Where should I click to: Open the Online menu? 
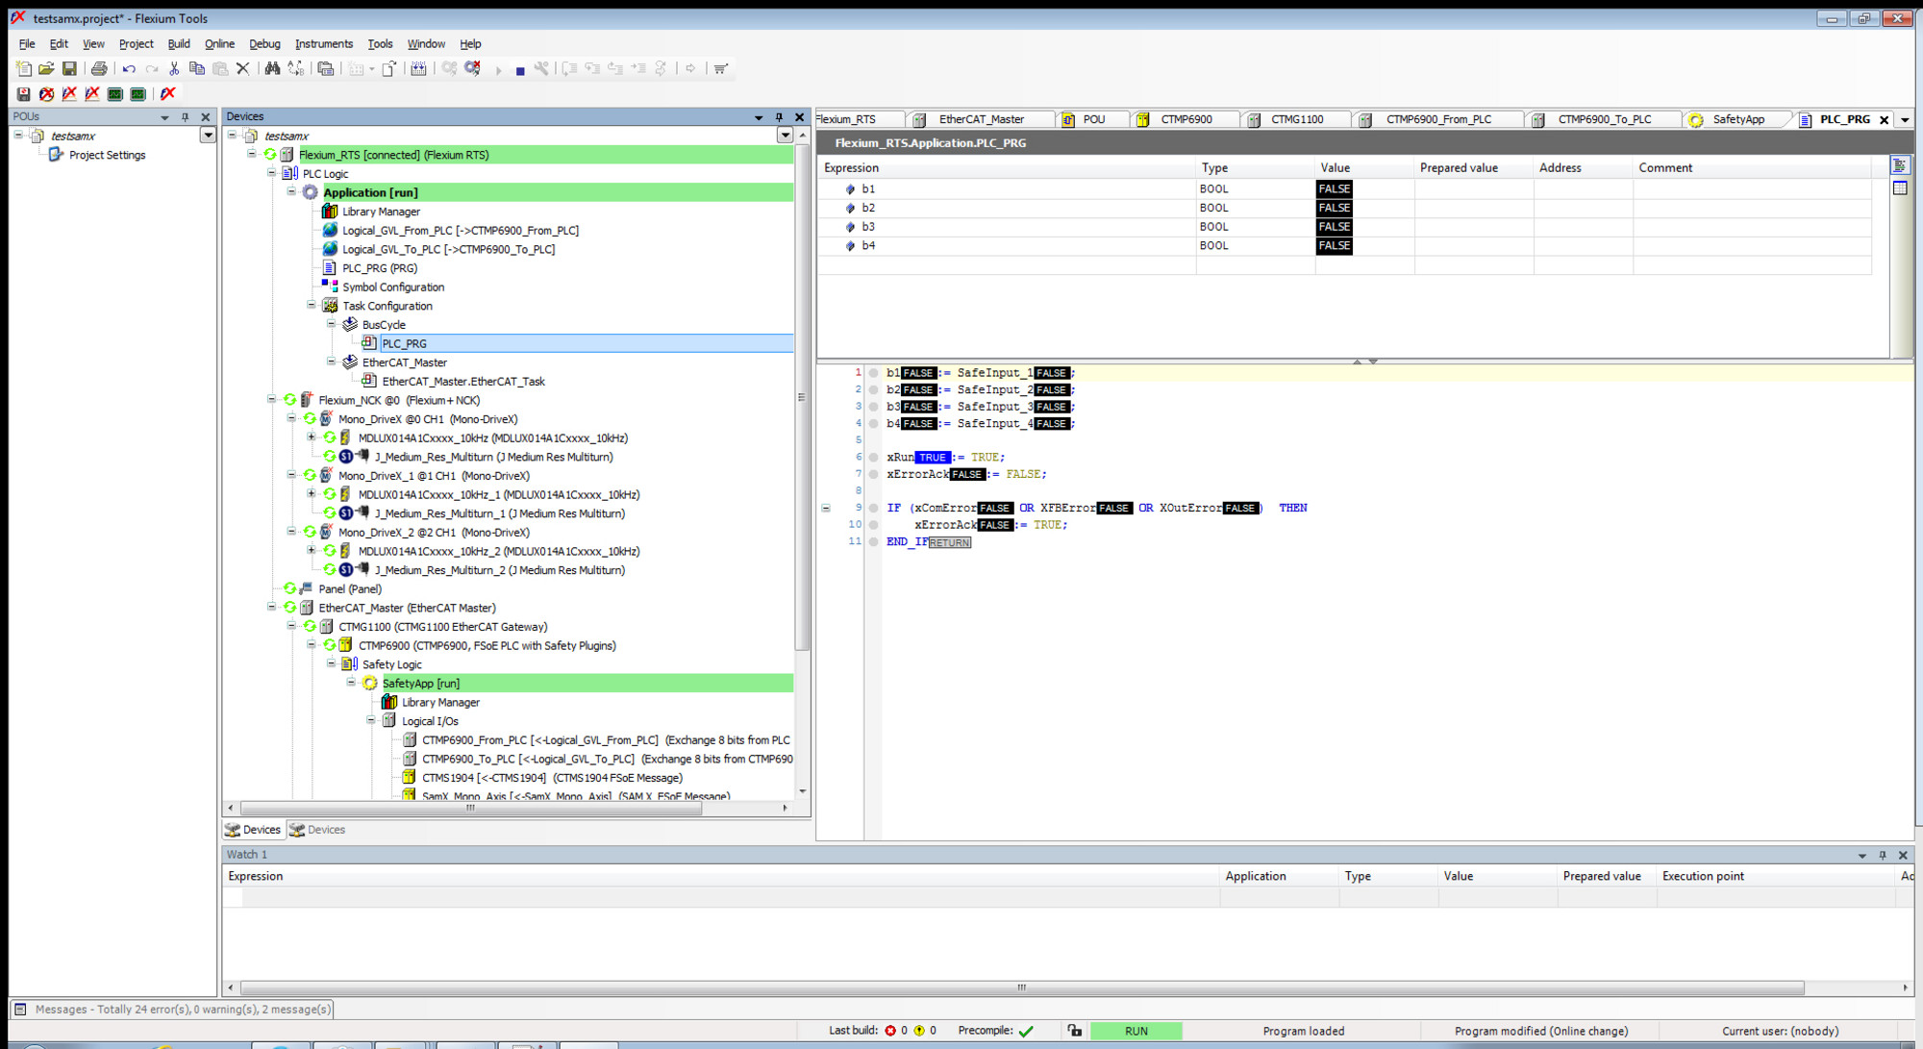(x=219, y=43)
